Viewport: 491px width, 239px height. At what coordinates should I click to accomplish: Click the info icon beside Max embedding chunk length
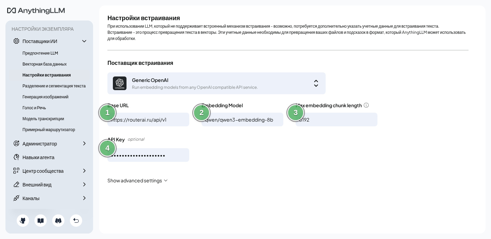366,105
